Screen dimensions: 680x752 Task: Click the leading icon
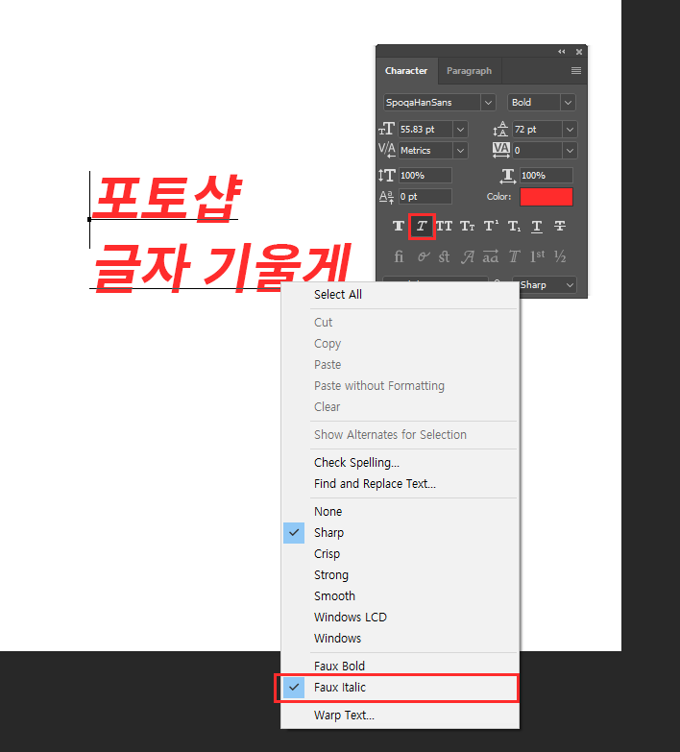500,129
